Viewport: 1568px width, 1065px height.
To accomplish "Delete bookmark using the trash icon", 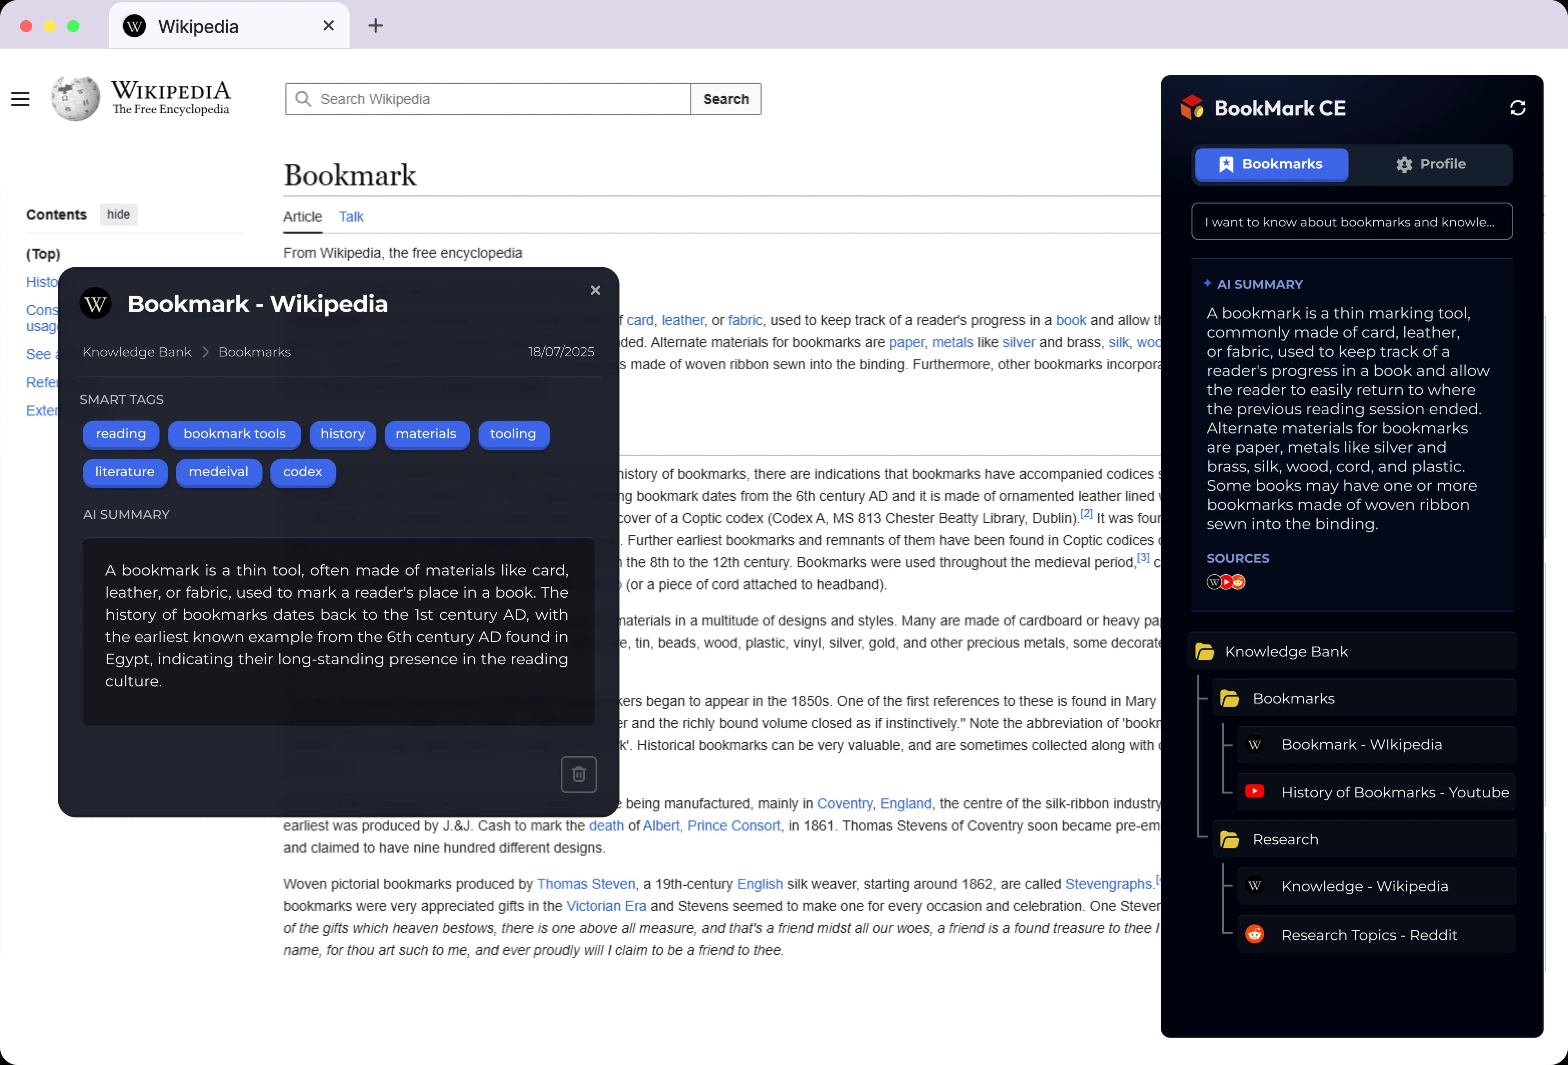I will pyautogui.click(x=578, y=774).
